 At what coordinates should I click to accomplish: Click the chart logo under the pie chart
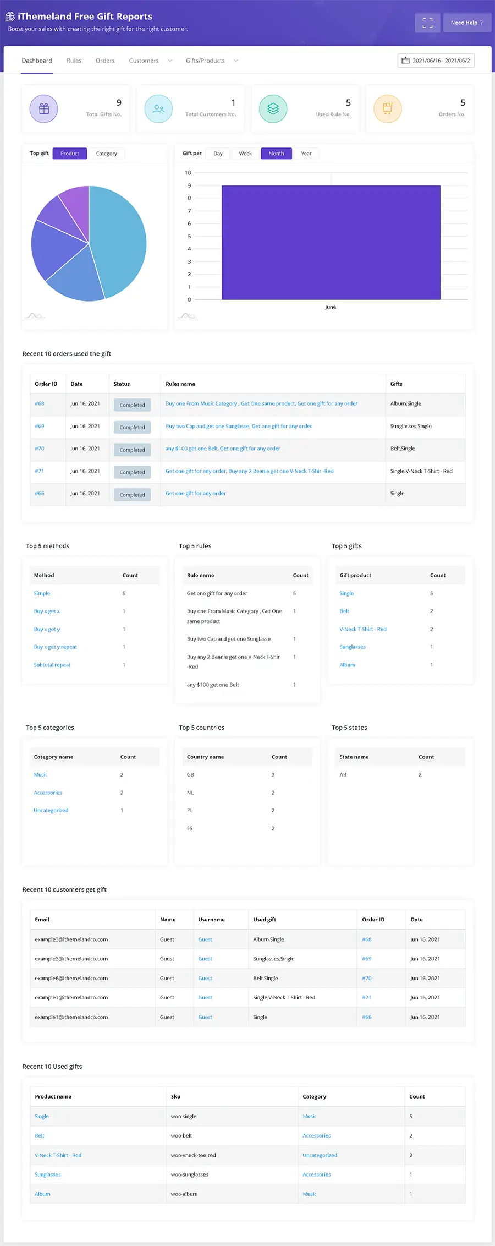pyautogui.click(x=34, y=316)
